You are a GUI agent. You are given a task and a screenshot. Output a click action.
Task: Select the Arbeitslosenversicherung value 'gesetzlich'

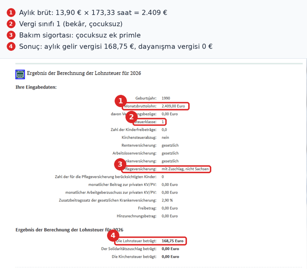point(170,153)
